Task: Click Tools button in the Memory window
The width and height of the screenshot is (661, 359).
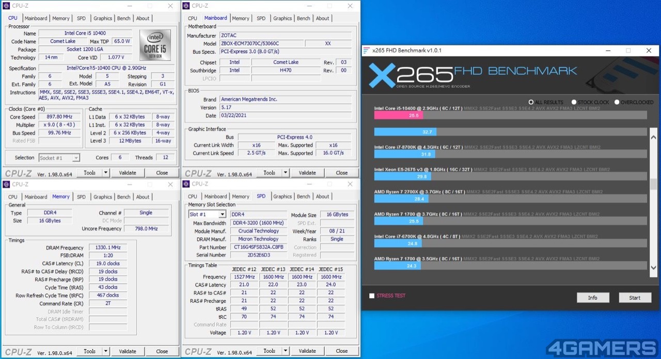Action: coord(90,351)
